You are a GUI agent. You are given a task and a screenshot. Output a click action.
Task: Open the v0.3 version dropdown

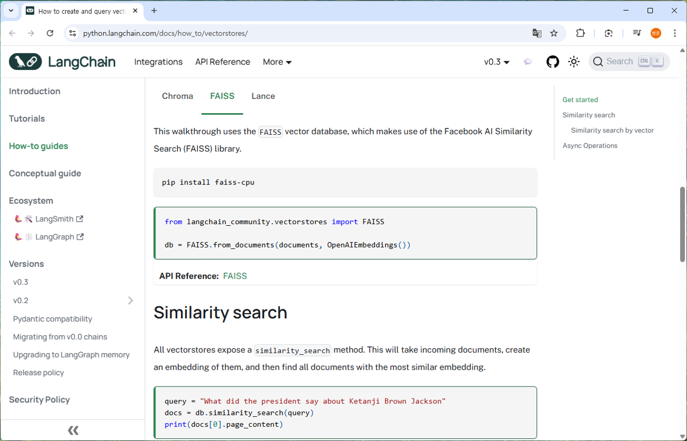click(497, 62)
